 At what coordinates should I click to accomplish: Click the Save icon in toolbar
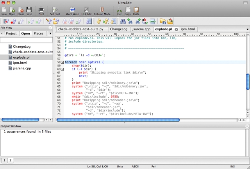(x=29, y=9)
